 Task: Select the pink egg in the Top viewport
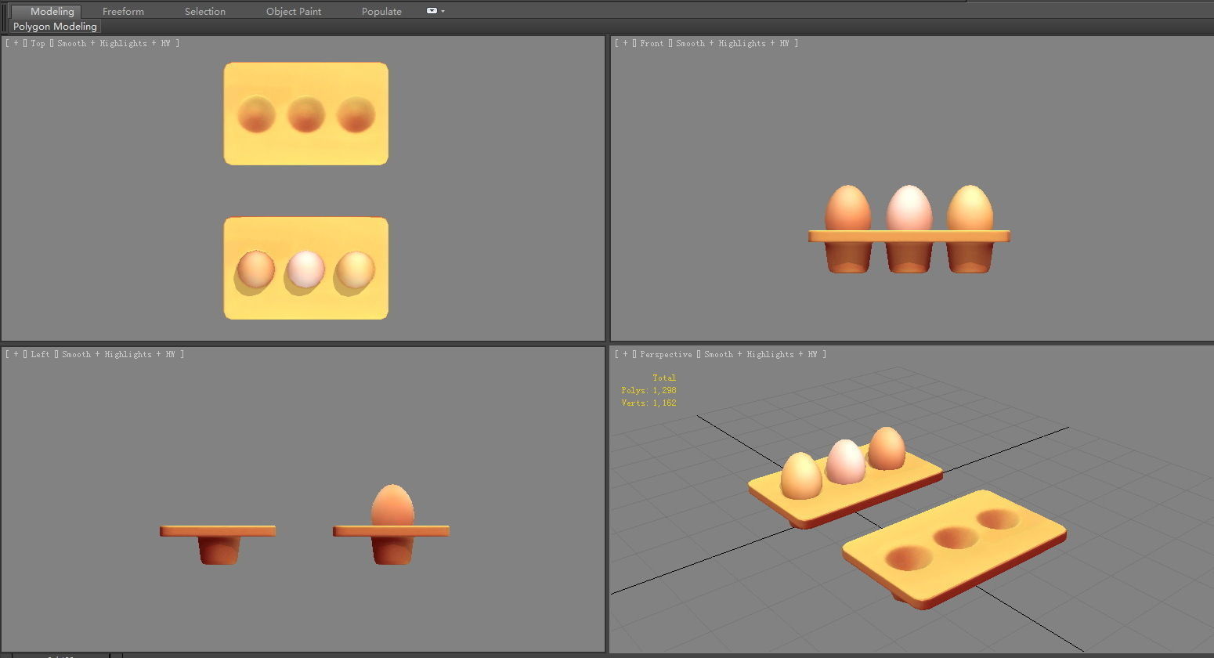pos(305,269)
